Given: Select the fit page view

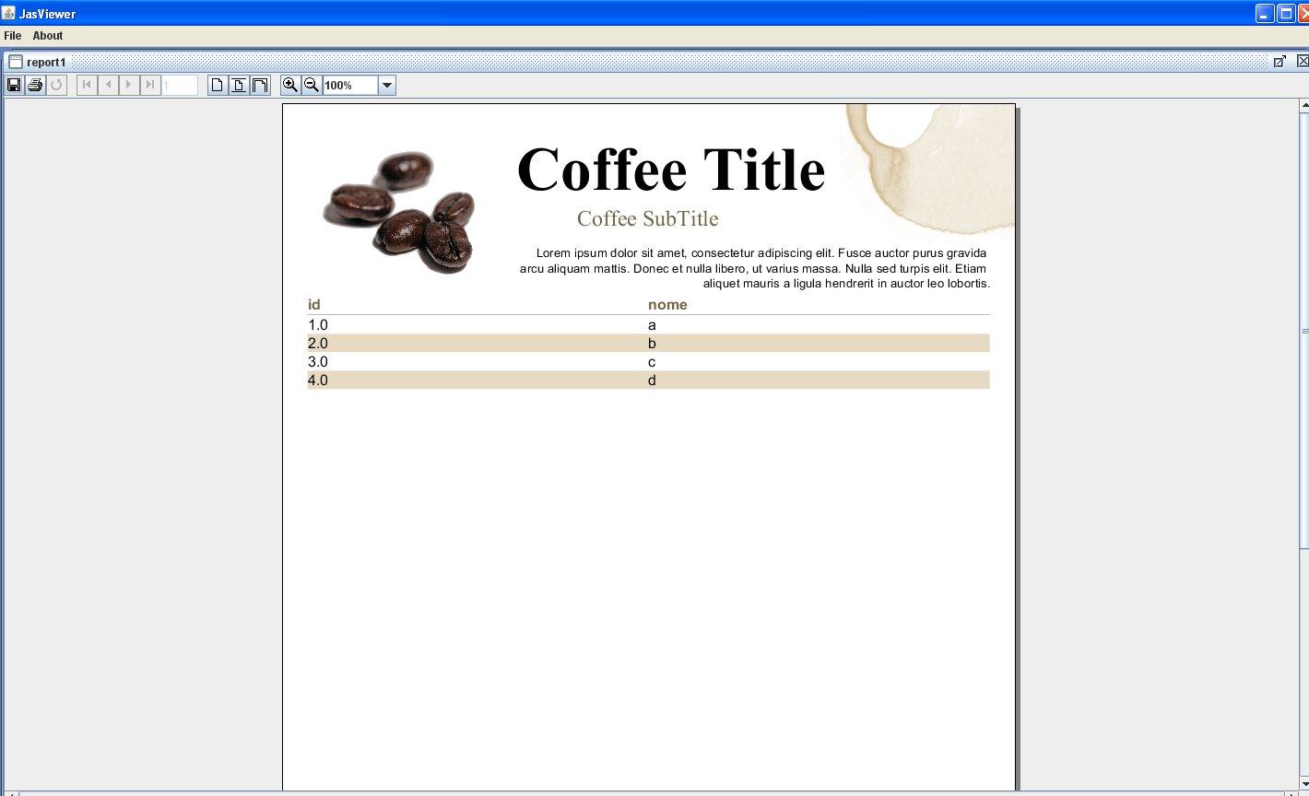Looking at the screenshot, I should click(239, 85).
